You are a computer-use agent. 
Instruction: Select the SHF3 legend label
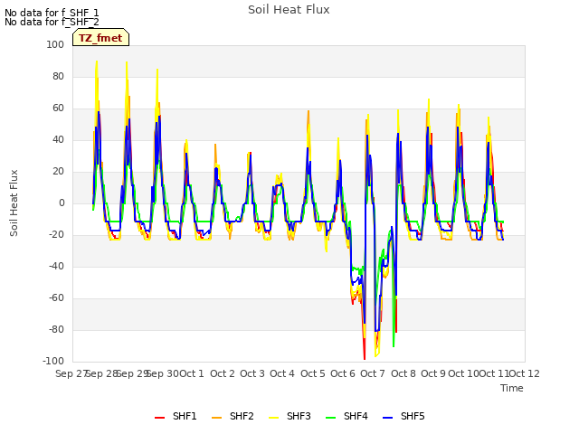[x=299, y=416]
